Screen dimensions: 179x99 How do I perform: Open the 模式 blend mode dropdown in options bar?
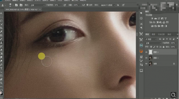(x=37, y=5)
